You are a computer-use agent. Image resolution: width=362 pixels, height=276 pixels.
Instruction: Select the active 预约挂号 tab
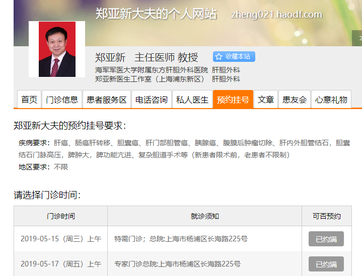click(x=233, y=100)
